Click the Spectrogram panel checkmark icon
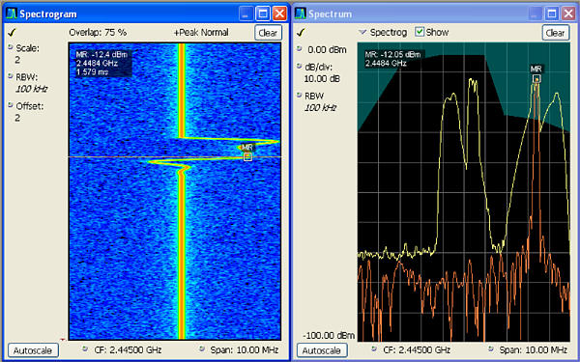 coord(12,33)
